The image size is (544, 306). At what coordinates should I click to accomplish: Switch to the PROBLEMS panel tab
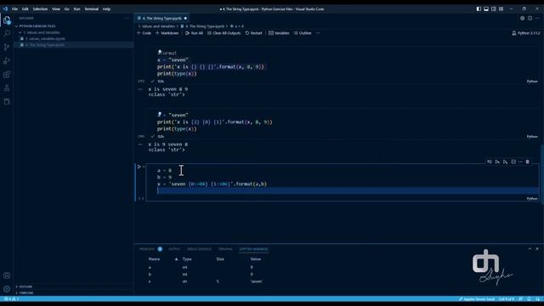pos(147,249)
